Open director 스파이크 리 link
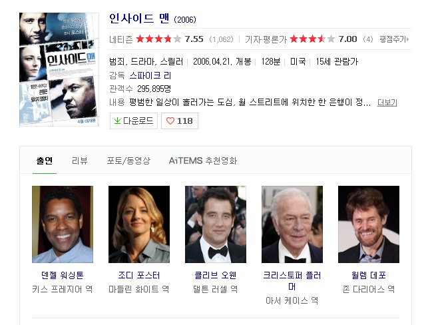The height and width of the screenshot is (325, 432). click(x=150, y=75)
